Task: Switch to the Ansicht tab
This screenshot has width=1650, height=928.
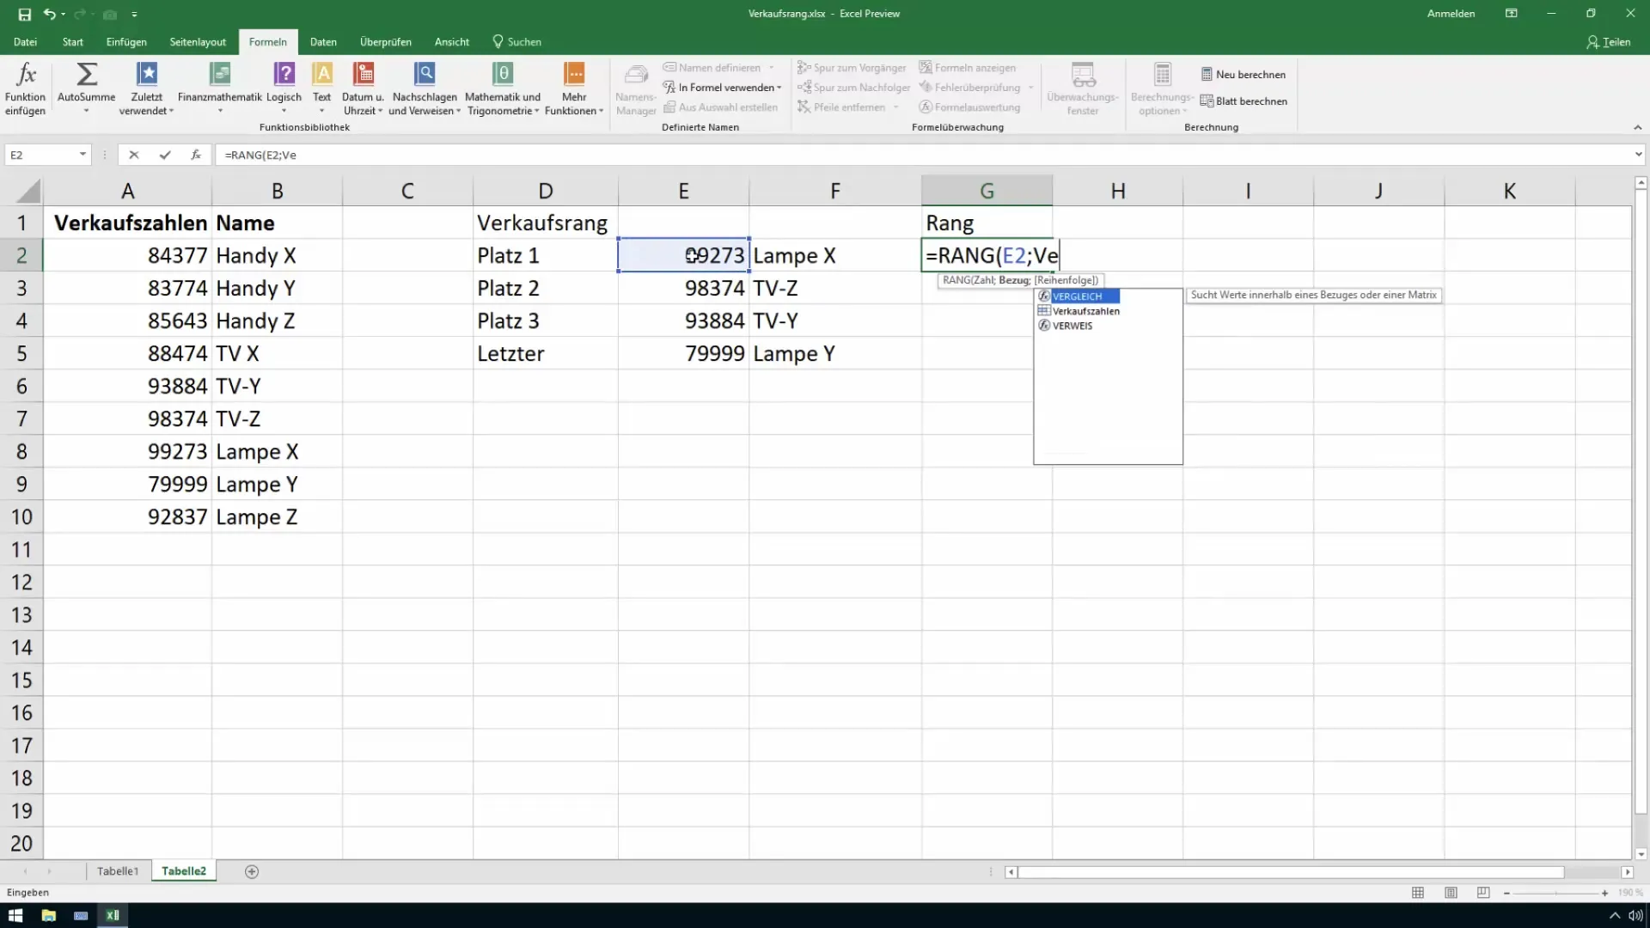Action: (452, 42)
